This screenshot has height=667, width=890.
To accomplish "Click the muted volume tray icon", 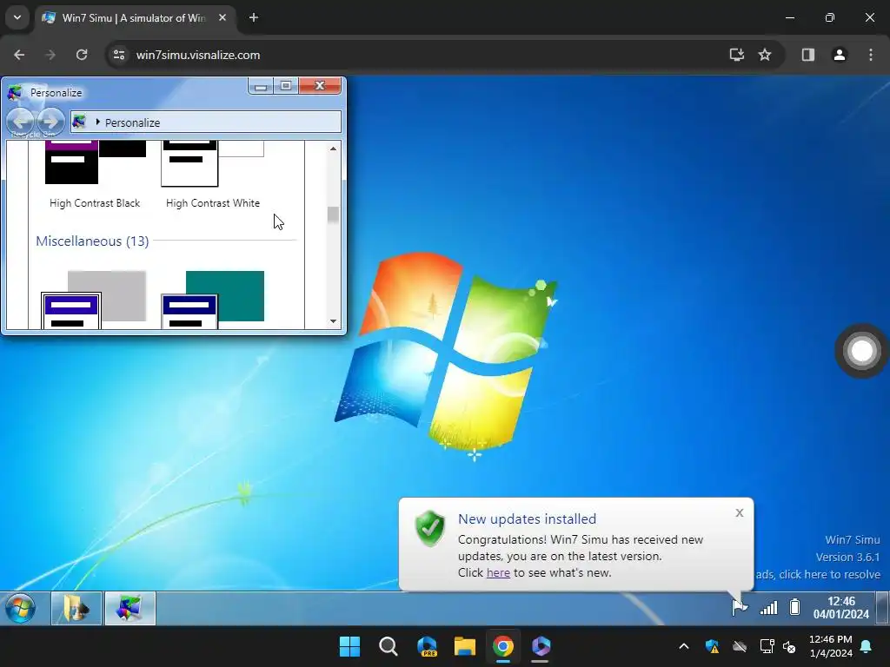I will coord(789,646).
